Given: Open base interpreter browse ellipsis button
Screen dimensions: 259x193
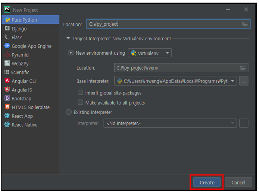Looking at the screenshot, I should click(x=244, y=81).
